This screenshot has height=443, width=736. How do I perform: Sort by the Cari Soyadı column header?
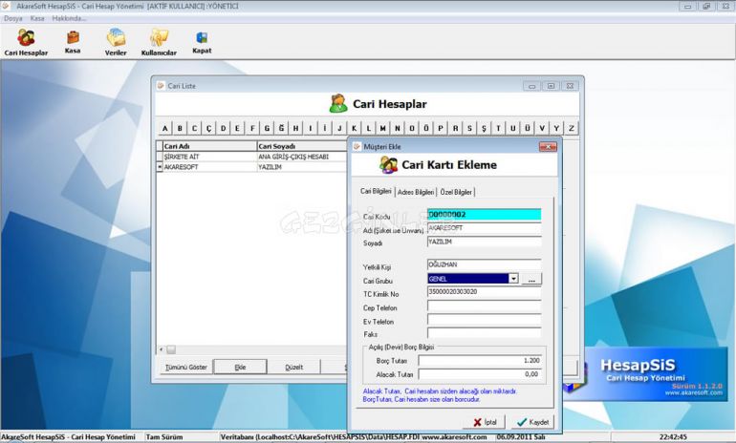click(x=302, y=146)
